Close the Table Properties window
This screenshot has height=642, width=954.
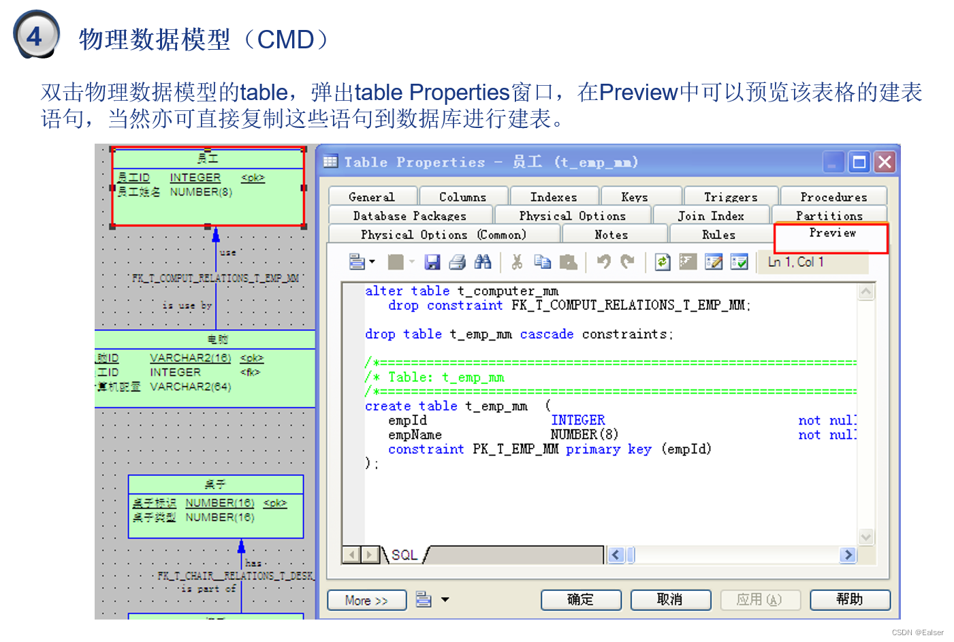click(885, 162)
